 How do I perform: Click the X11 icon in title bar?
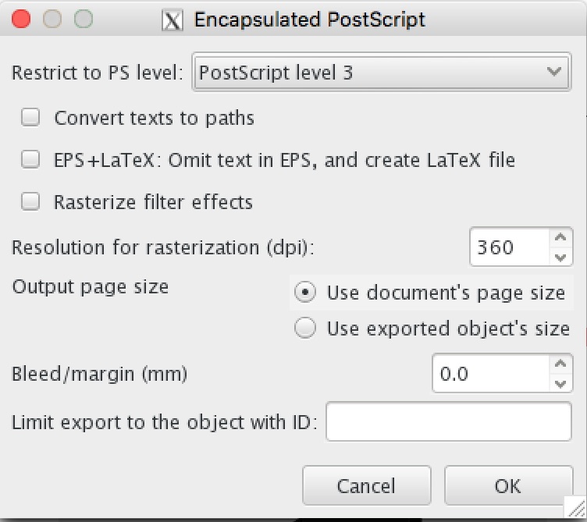coord(172,20)
